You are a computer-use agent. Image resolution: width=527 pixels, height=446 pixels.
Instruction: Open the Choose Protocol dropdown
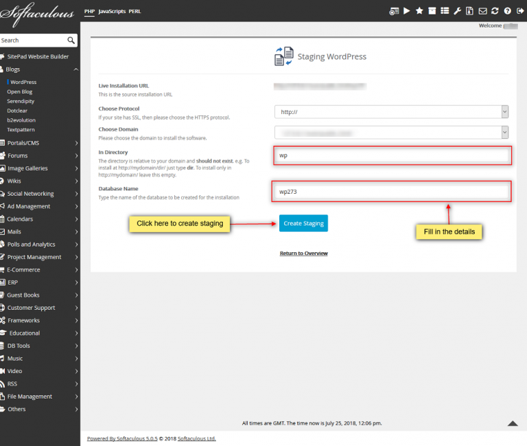pyautogui.click(x=391, y=112)
